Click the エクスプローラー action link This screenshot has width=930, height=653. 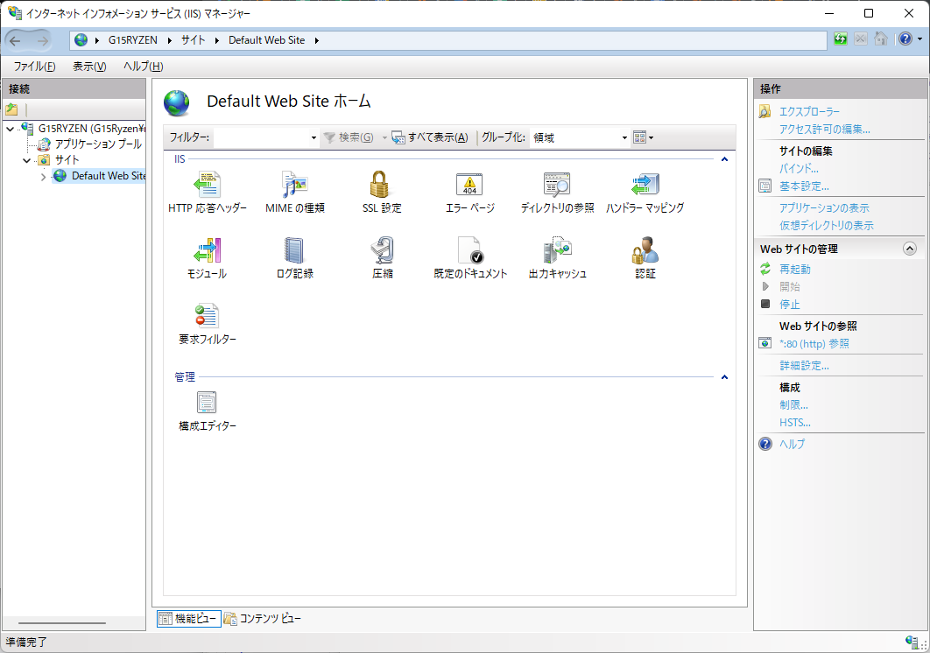pos(809,111)
